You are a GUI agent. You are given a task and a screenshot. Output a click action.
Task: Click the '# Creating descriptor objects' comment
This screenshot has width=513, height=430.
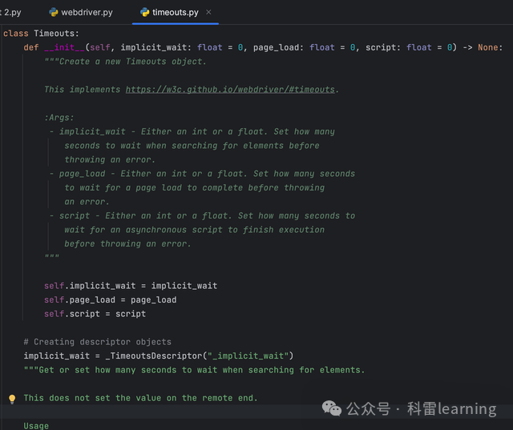click(x=98, y=342)
